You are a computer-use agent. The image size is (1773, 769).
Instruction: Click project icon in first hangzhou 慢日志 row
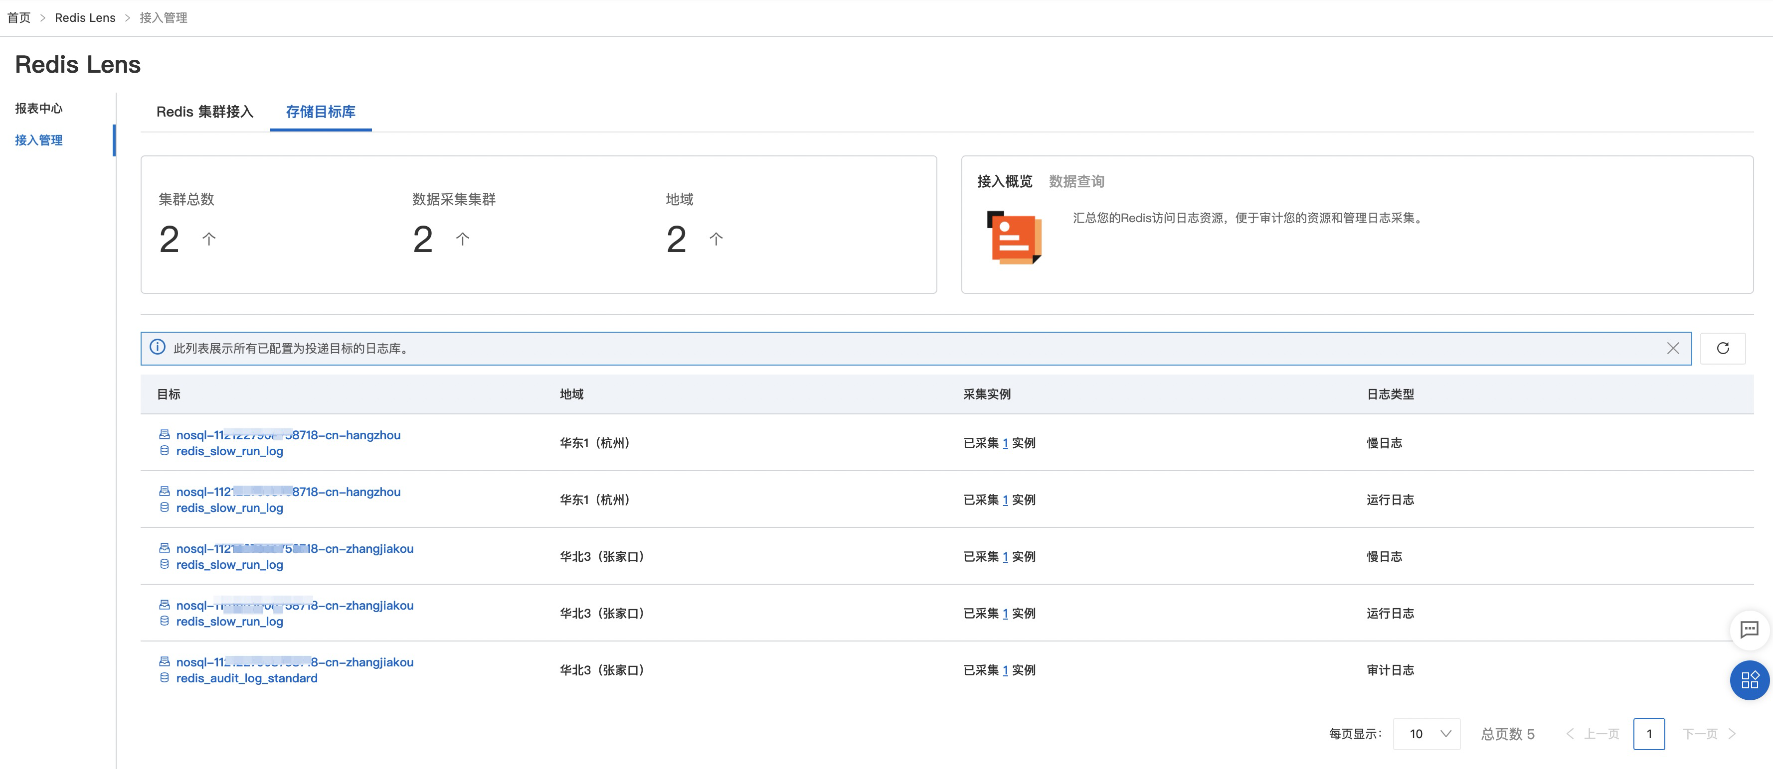pos(165,435)
